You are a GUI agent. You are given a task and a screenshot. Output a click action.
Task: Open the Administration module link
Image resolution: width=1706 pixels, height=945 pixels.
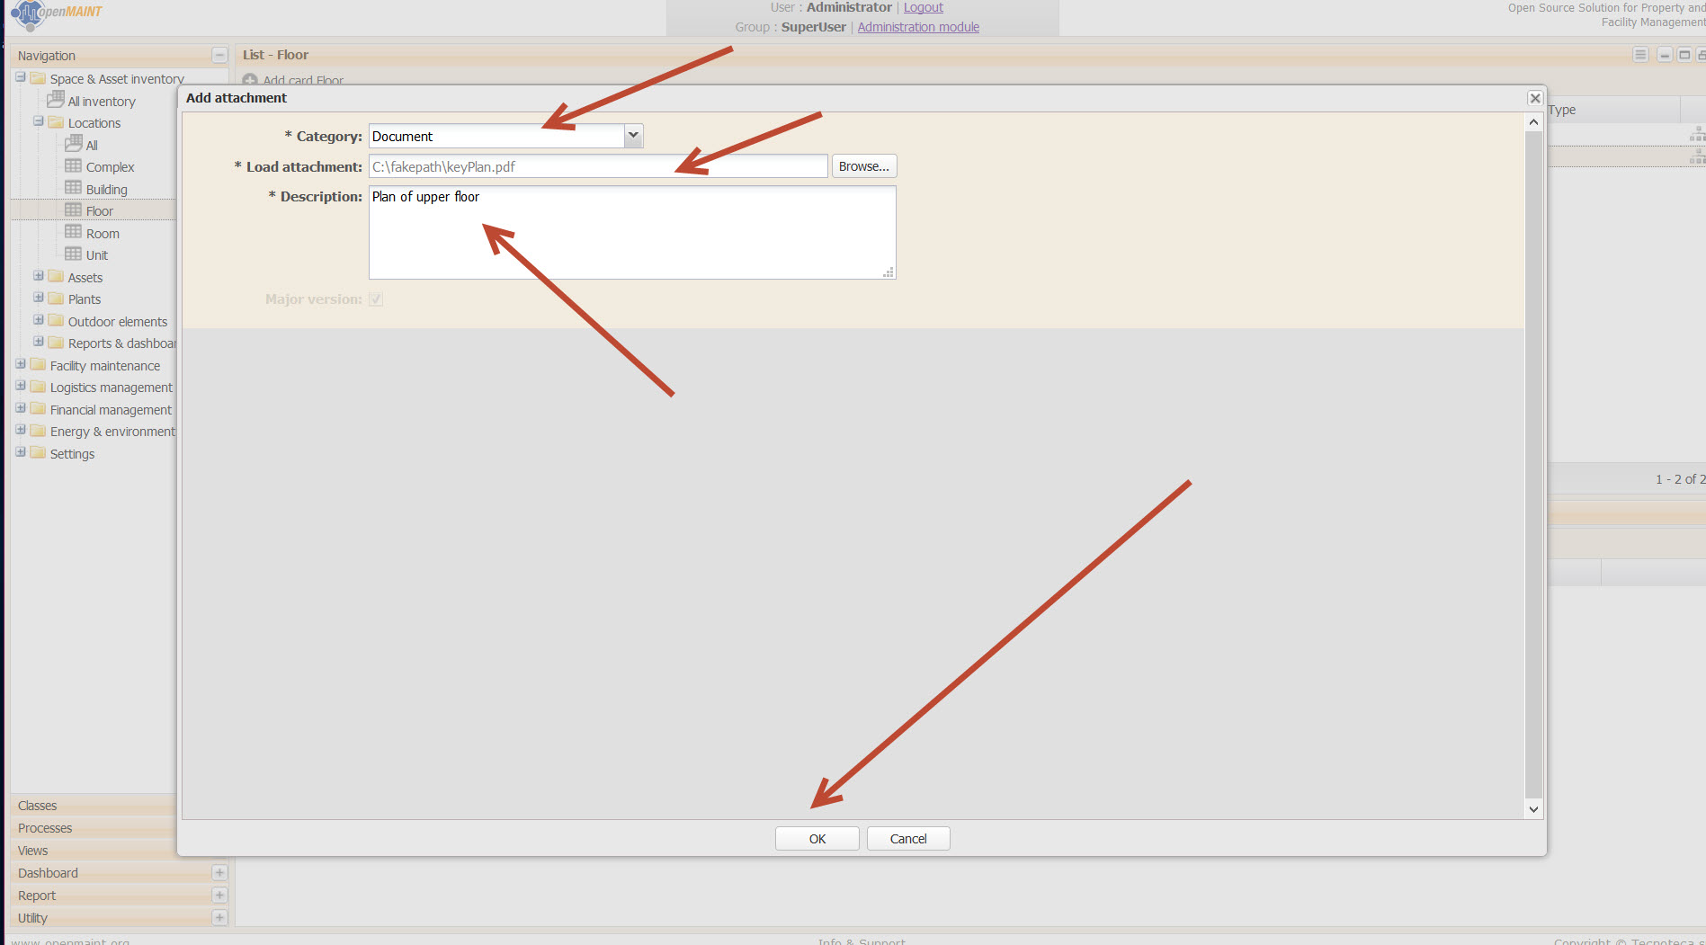click(x=917, y=27)
